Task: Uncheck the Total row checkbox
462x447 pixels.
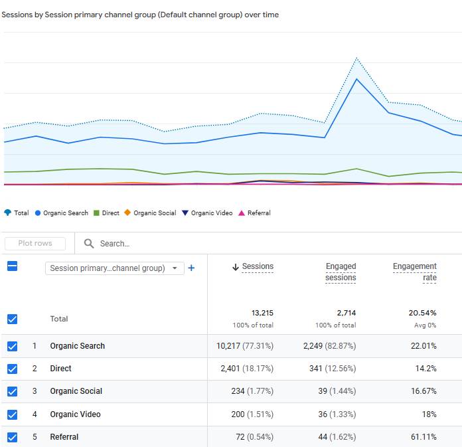Action: point(12,319)
